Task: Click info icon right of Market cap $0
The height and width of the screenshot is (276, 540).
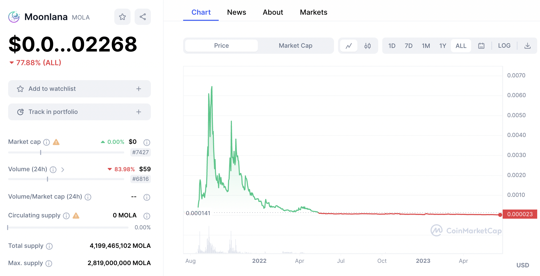Action: click(x=147, y=142)
